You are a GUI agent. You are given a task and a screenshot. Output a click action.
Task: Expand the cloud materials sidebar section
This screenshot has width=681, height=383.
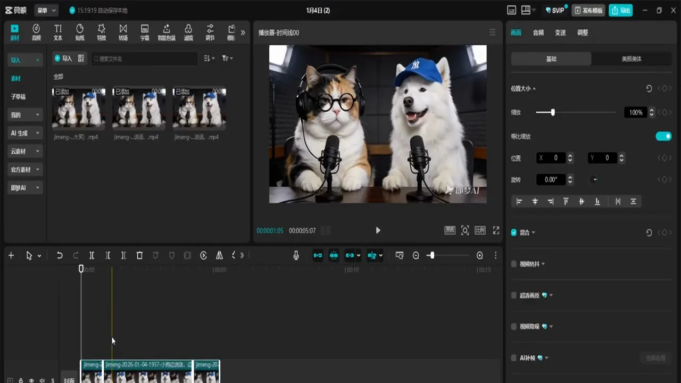coord(25,151)
